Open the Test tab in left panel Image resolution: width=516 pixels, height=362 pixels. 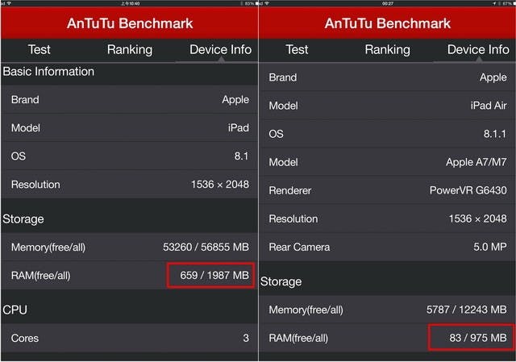(x=40, y=50)
